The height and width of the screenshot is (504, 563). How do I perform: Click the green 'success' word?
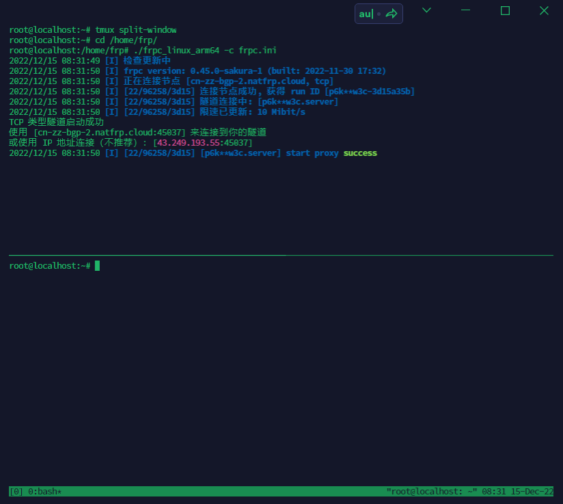pyautogui.click(x=360, y=152)
